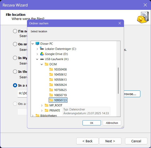Collapse the Dieser PC tree node
The image size is (151, 148).
[33, 44]
